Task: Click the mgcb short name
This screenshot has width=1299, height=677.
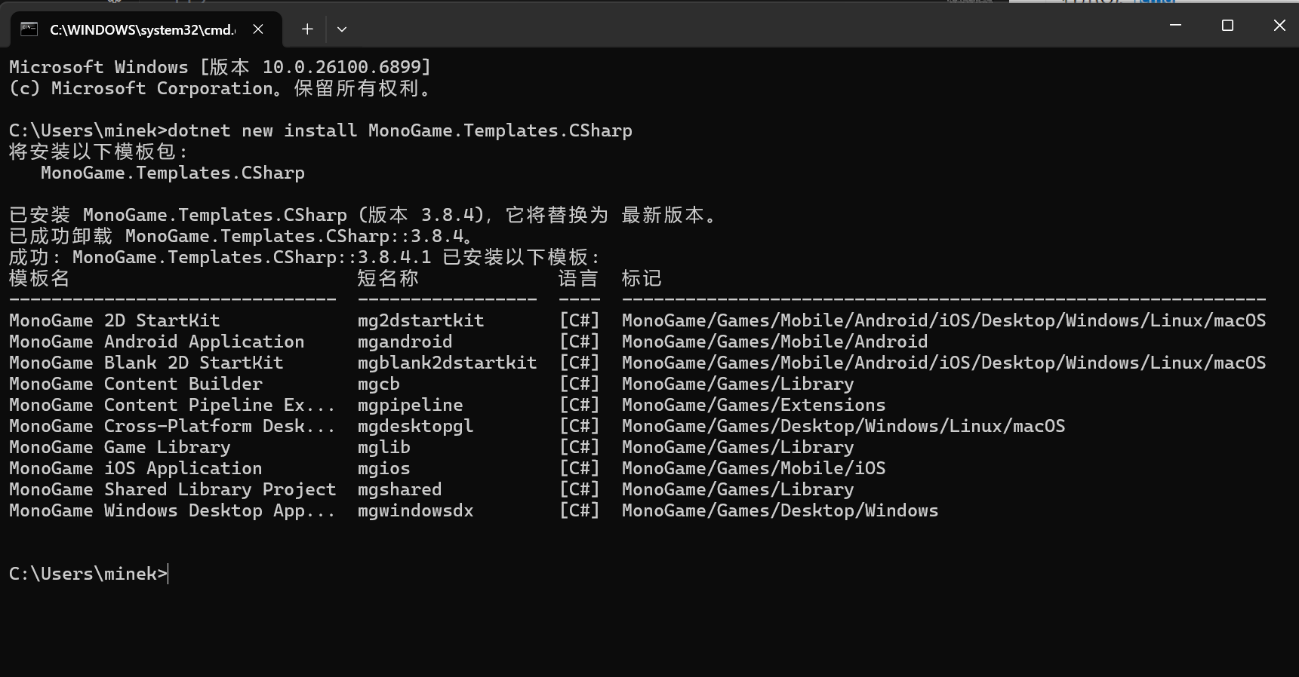Action: click(379, 384)
